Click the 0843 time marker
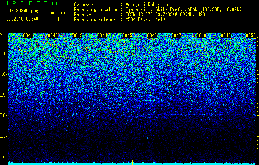 [x=77, y=35]
